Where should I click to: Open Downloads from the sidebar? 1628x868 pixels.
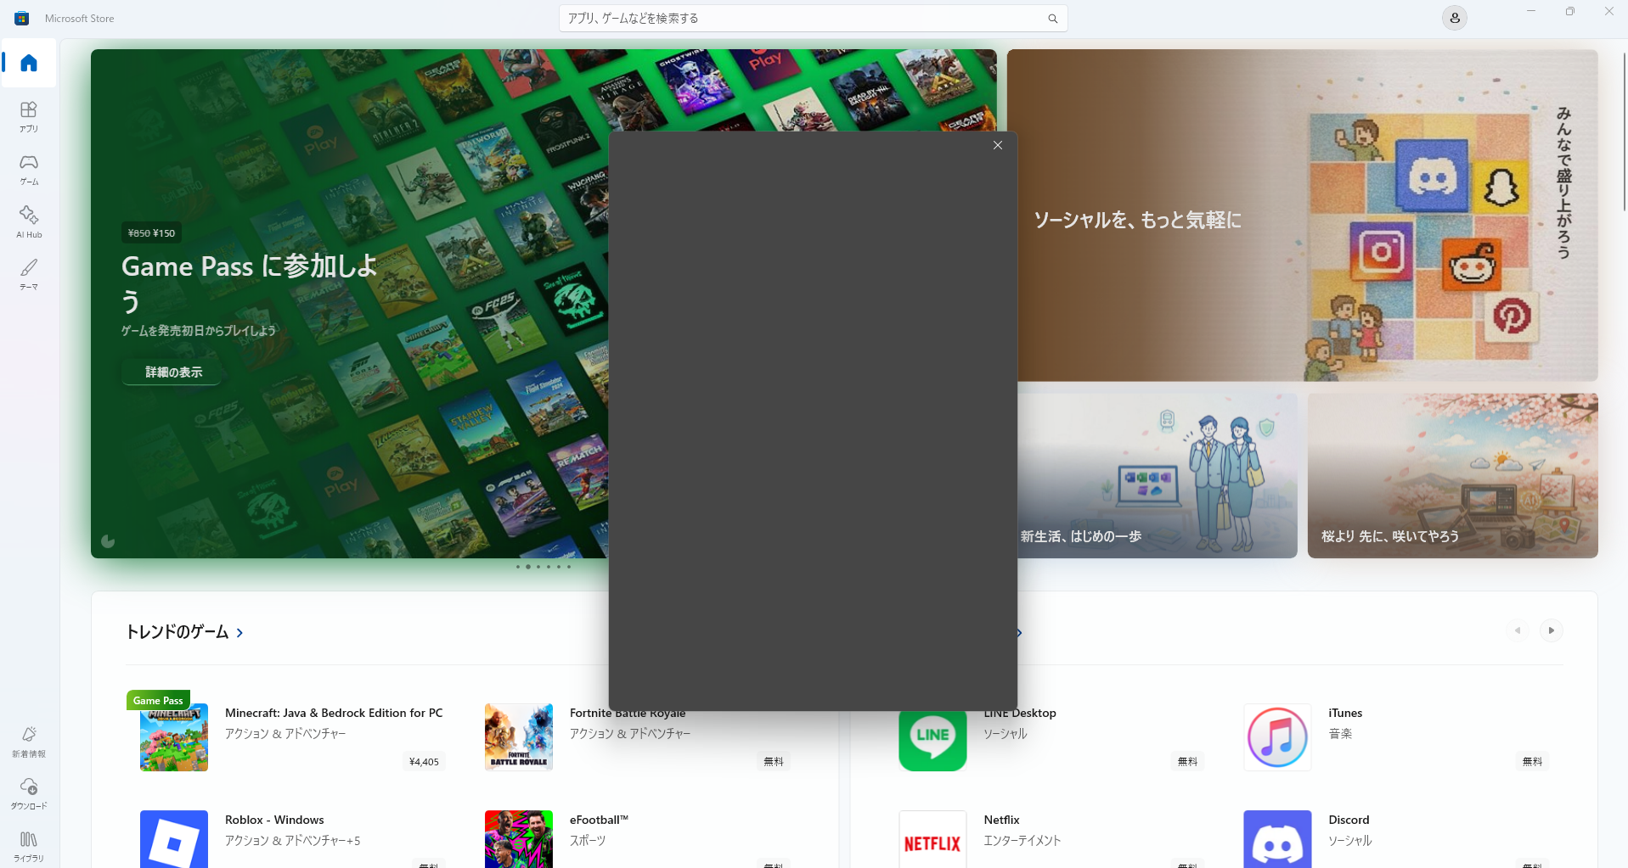pyautogui.click(x=28, y=792)
